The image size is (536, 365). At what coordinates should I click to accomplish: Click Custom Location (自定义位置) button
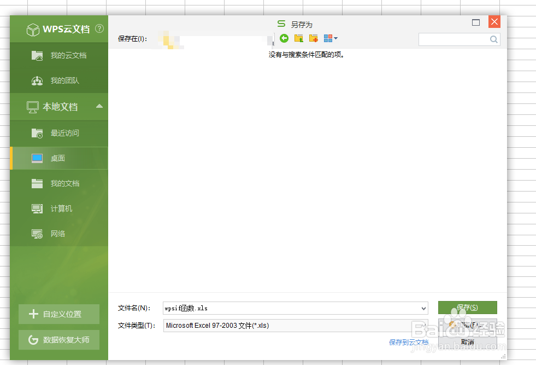click(x=59, y=314)
